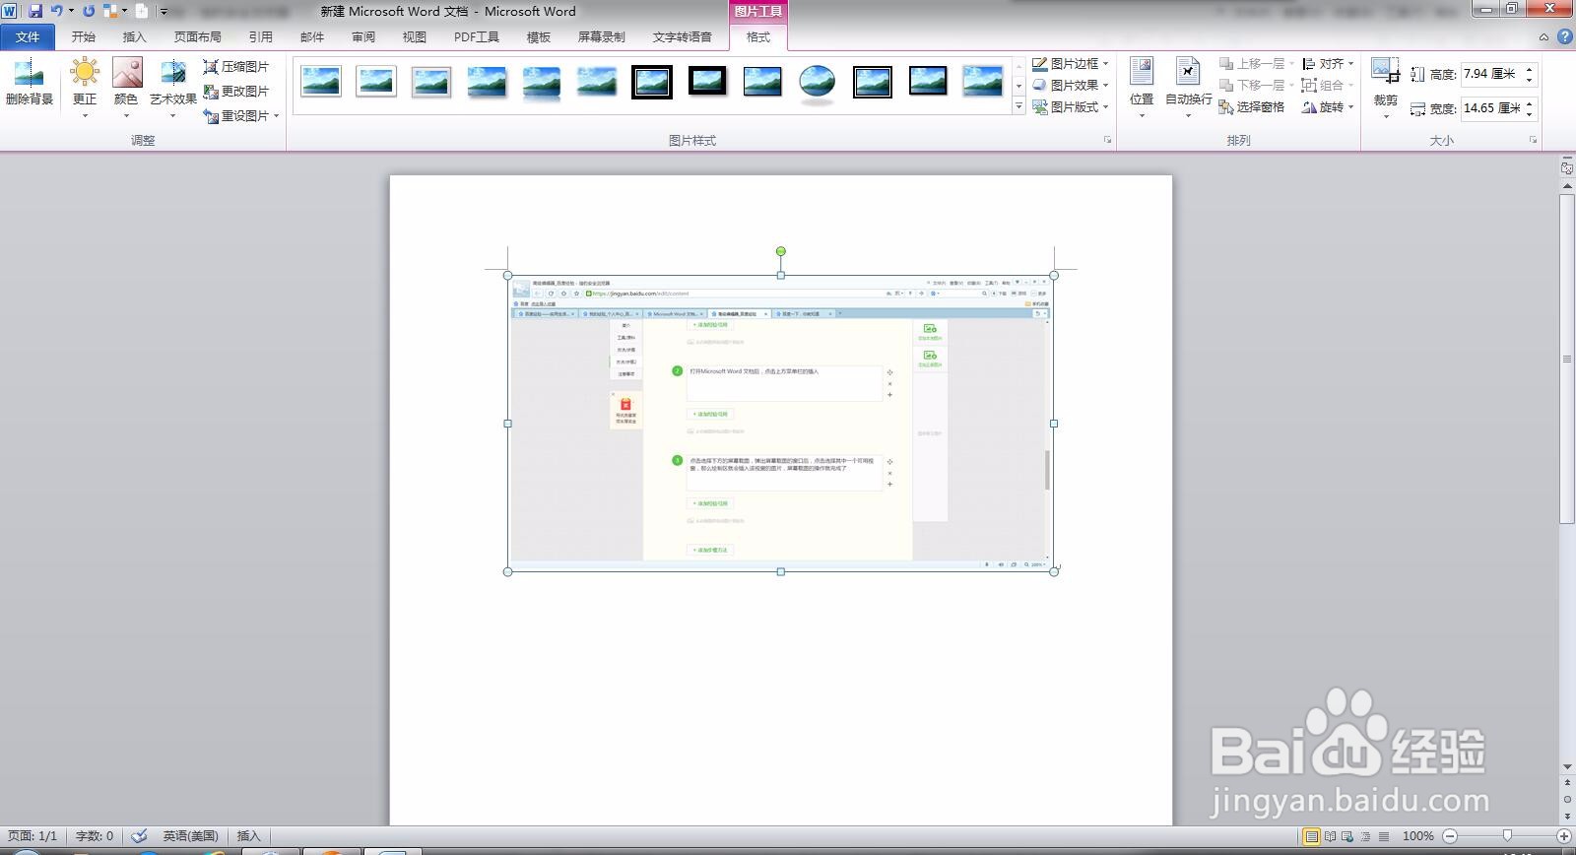The height and width of the screenshot is (855, 1576).
Task: Decrease picture width with down spinner
Action: (x=1530, y=113)
